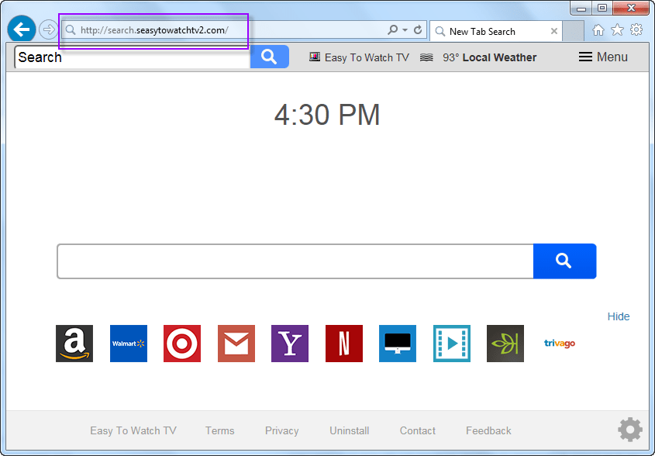This screenshot has height=456, width=655.
Task: Select the New Tab Search tab
Action: click(x=496, y=31)
